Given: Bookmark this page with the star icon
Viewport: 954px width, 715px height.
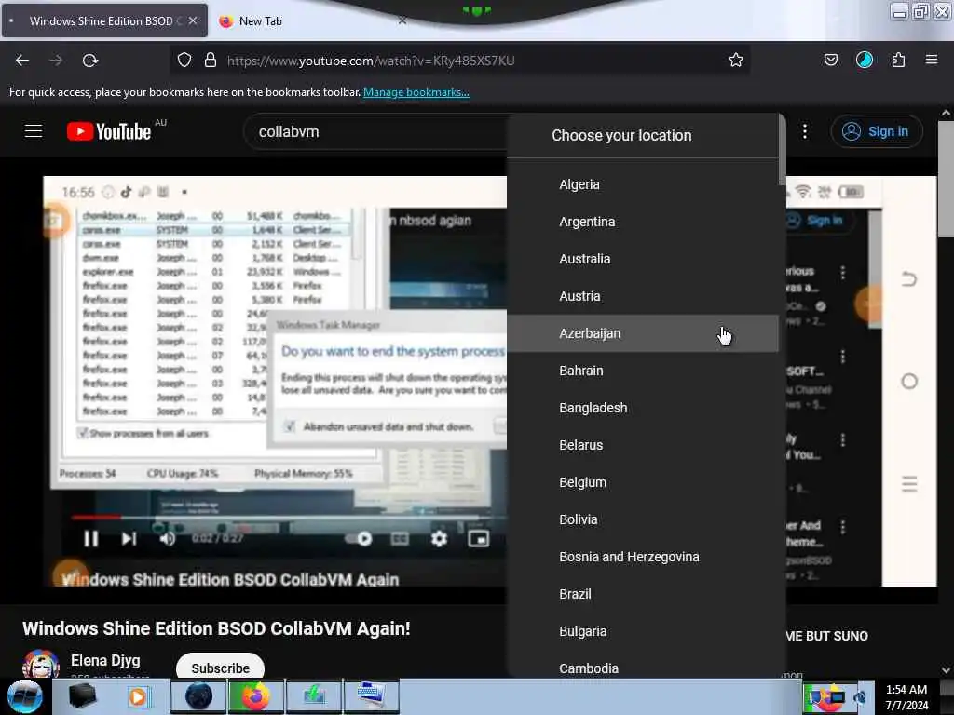Looking at the screenshot, I should click(736, 60).
